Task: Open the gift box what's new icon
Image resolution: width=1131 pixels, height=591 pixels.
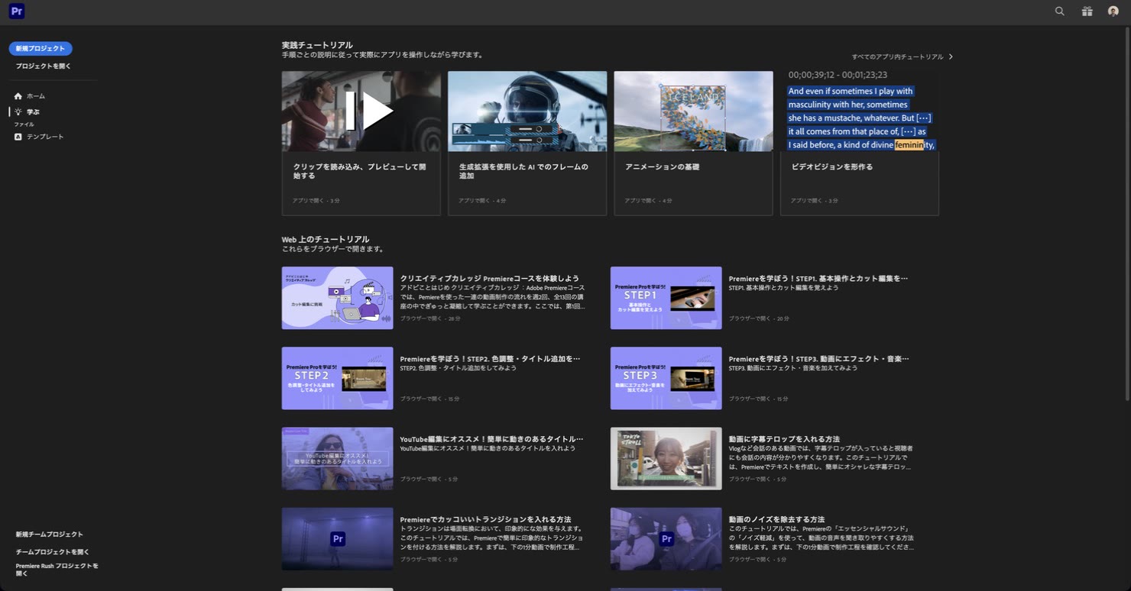Action: click(x=1087, y=11)
